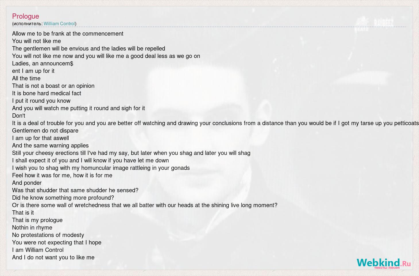This screenshot has width=419, height=276.
Task: Click the lyric 'Don't'
Action: click(x=19, y=116)
